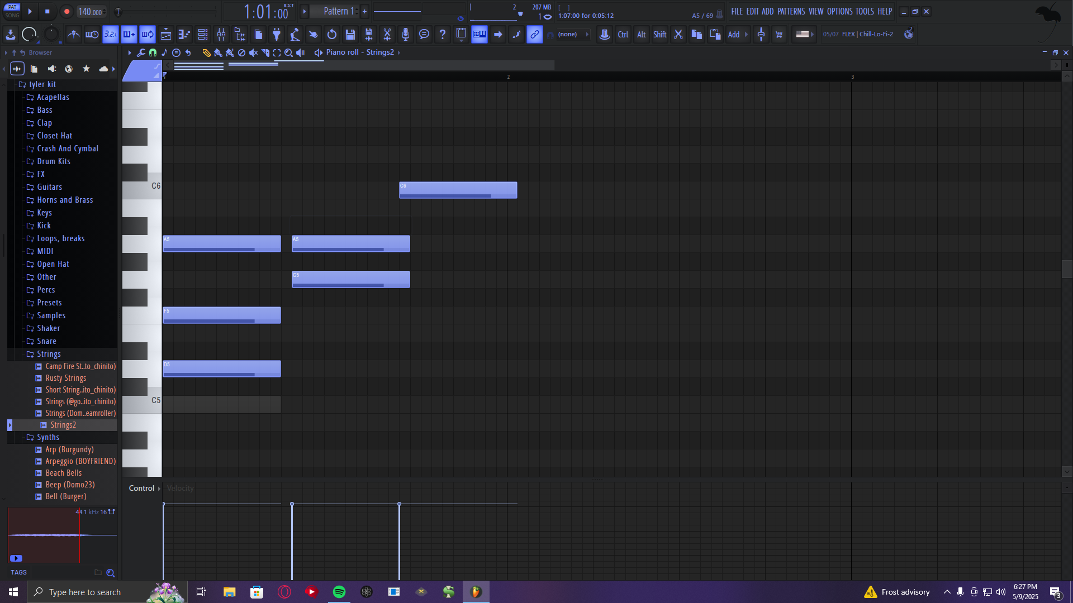Click the save project floppy icon
Screen dimensions: 1073x603
click(x=350, y=35)
